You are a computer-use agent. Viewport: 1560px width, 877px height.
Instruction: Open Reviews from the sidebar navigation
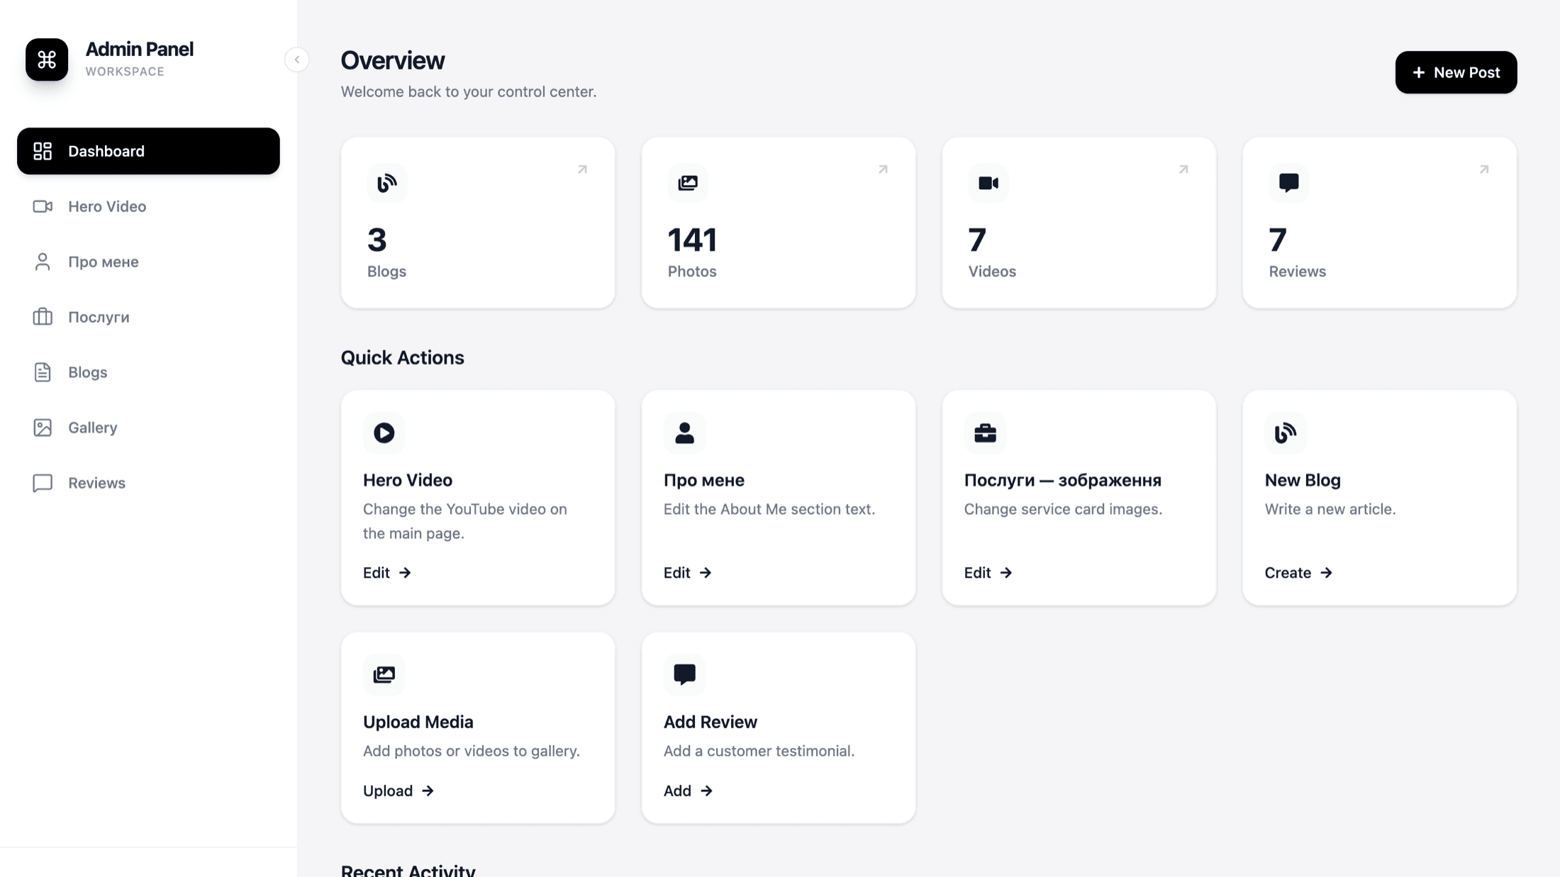click(97, 483)
